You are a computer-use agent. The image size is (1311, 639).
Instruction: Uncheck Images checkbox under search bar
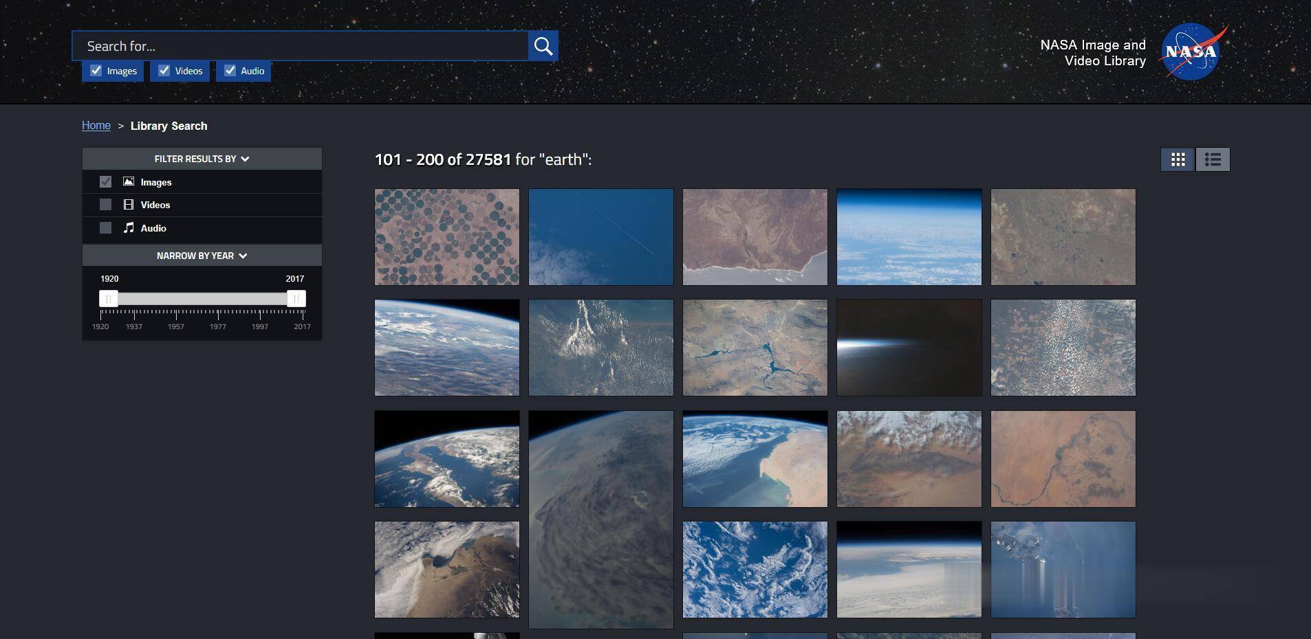96,71
